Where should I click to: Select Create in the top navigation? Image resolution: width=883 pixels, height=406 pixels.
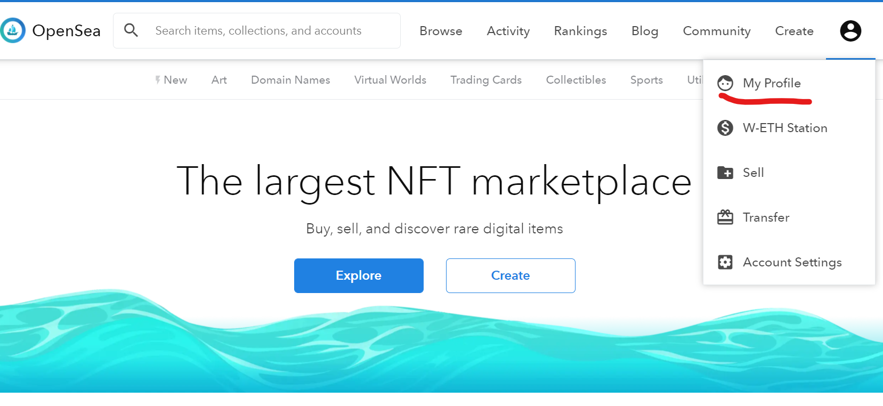tap(794, 31)
